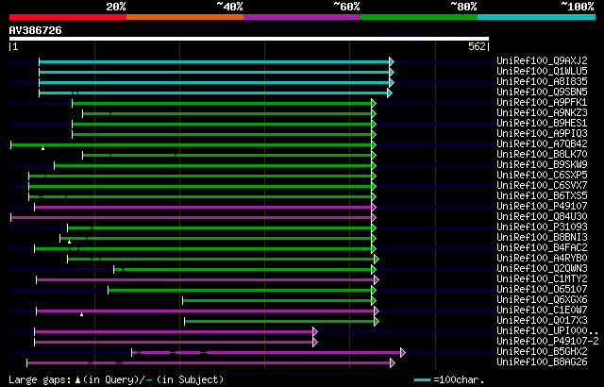Open the UniRef100_Q1WLU5 hit label
The height and width of the screenshot is (387, 604).
click(542, 71)
